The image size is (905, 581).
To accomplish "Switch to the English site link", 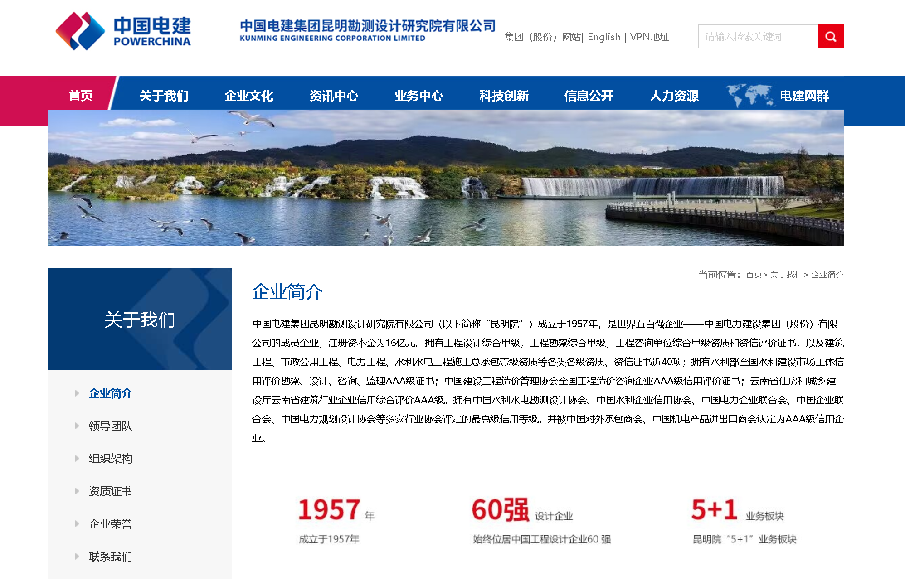I will tap(604, 37).
